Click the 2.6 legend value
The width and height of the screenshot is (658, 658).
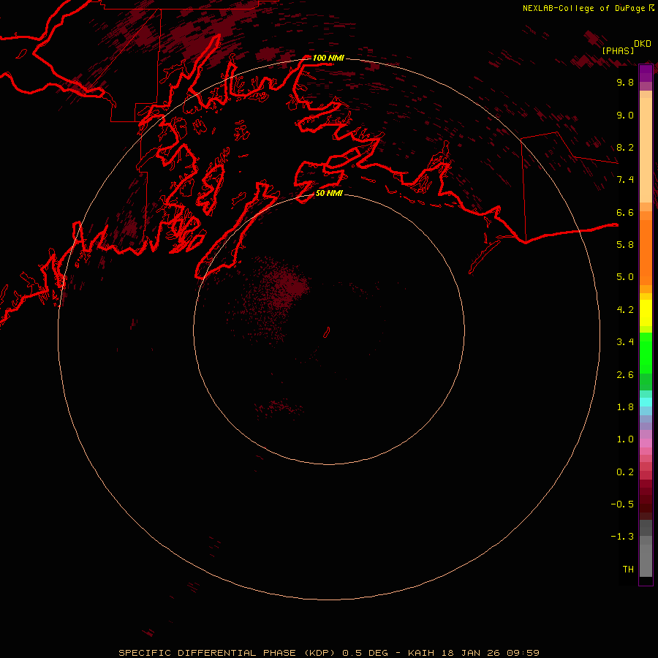[x=625, y=375]
